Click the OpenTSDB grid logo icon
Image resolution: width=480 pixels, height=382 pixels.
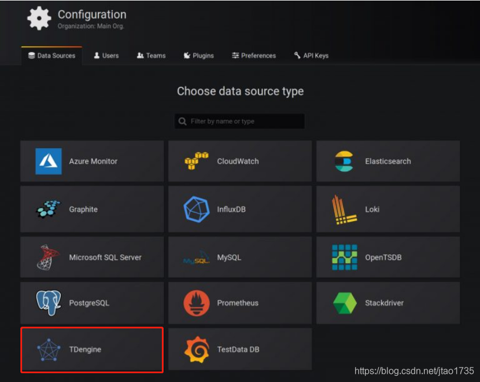pos(345,258)
